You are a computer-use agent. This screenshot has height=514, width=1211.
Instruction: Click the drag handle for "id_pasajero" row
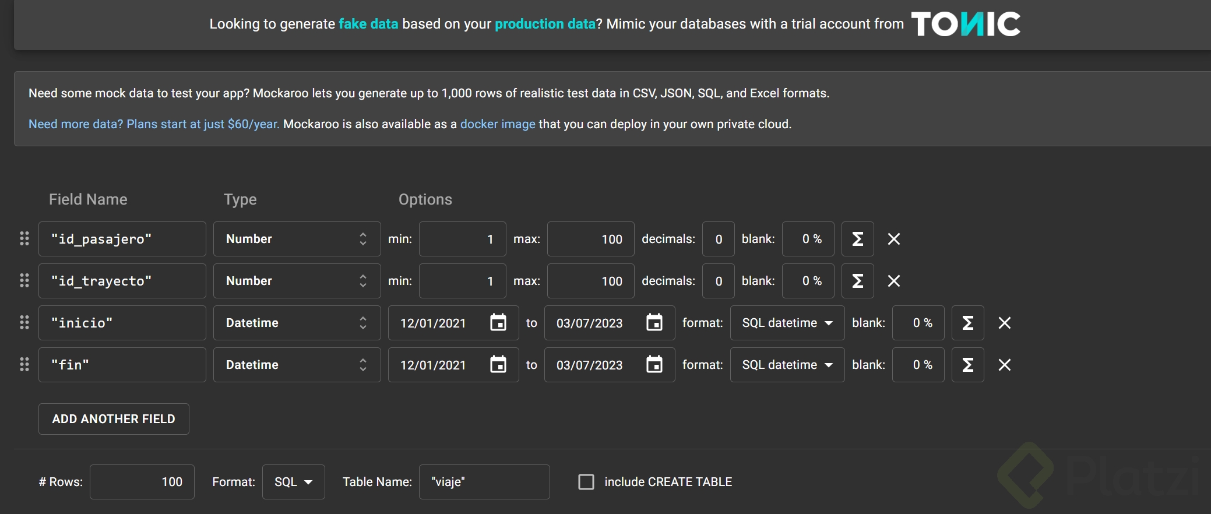click(24, 238)
